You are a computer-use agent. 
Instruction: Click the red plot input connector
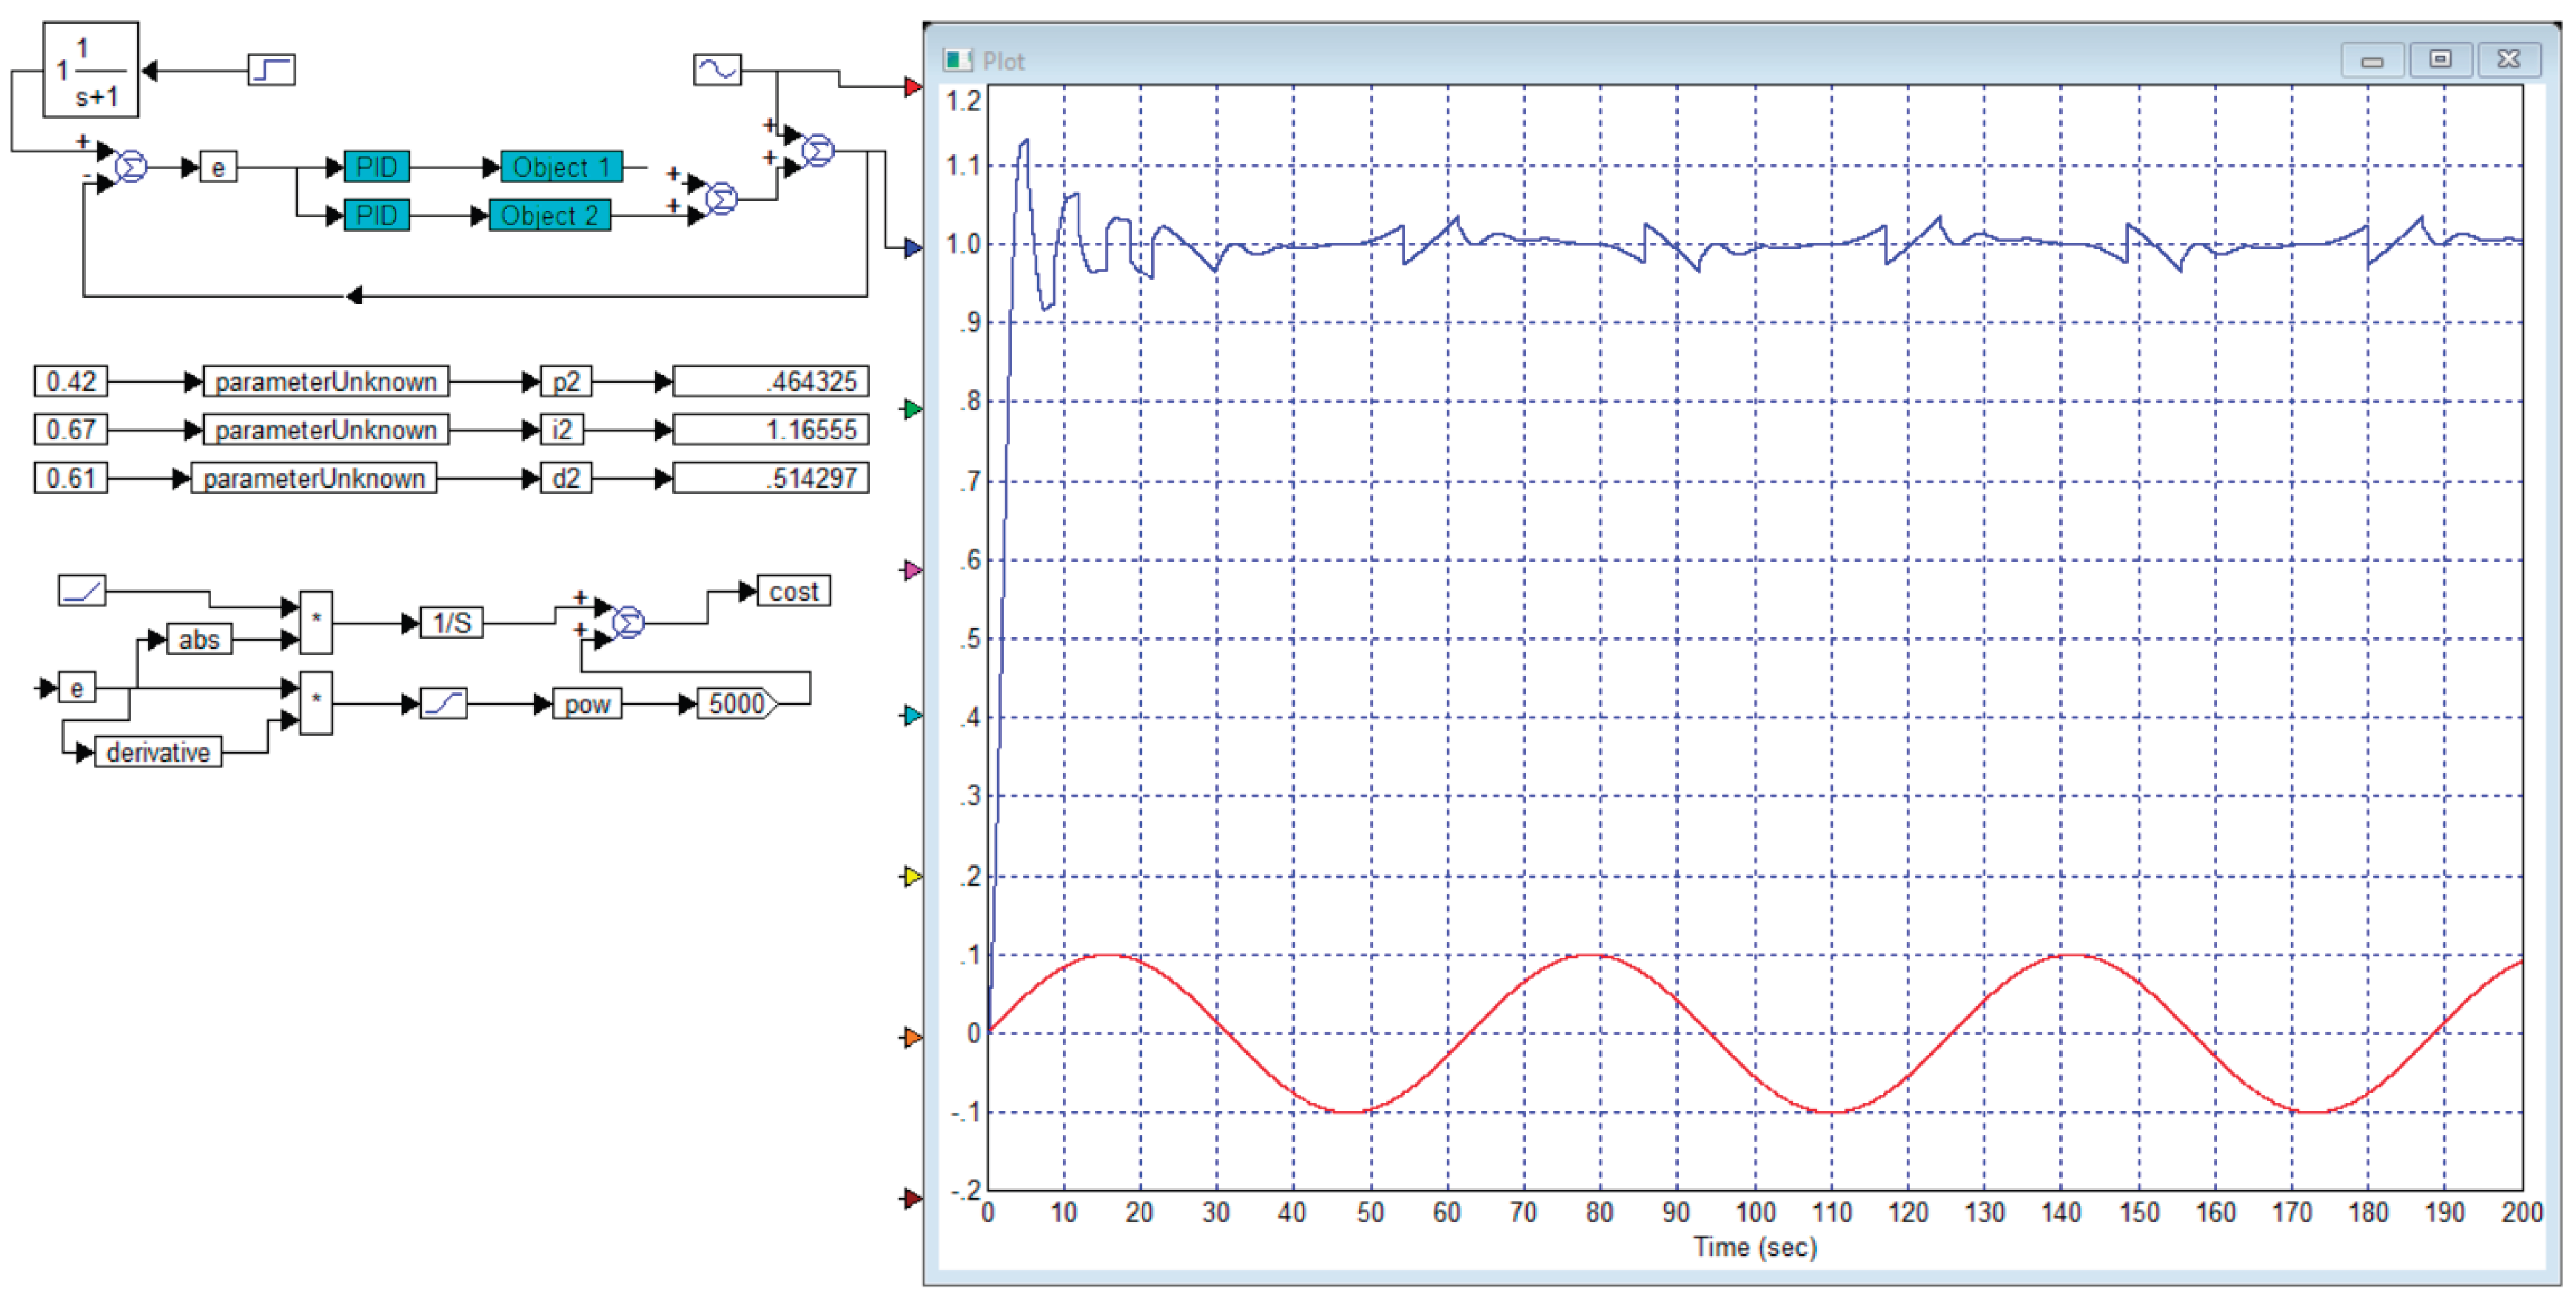tap(912, 87)
